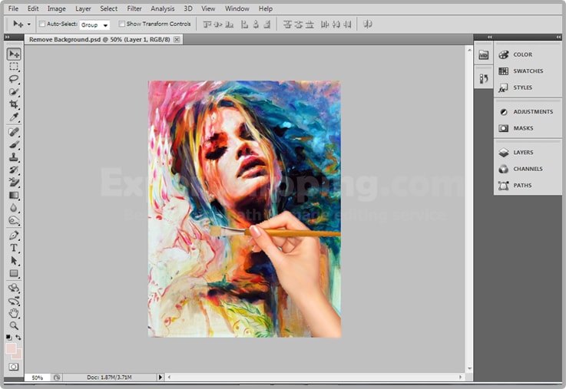This screenshot has width=566, height=389.
Task: Open the Select menu
Action: pos(108,8)
